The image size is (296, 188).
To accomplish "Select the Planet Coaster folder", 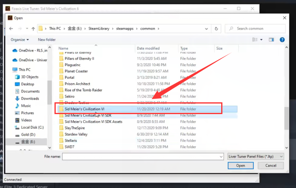I will tap(76, 71).
